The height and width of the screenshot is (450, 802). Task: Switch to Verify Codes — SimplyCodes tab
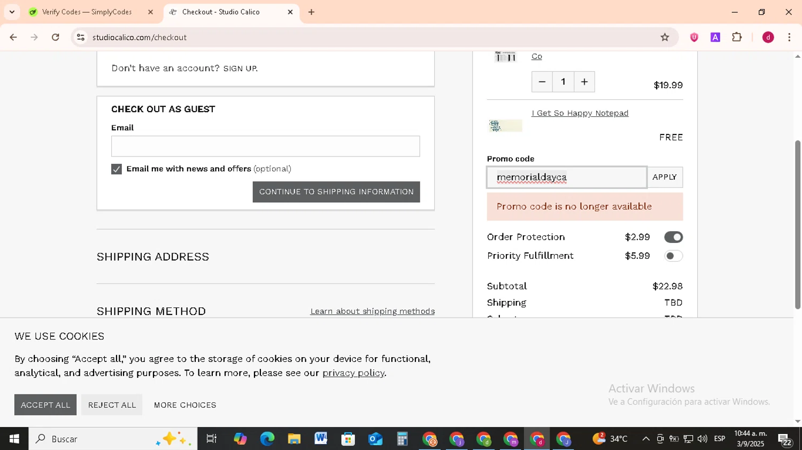tap(87, 12)
